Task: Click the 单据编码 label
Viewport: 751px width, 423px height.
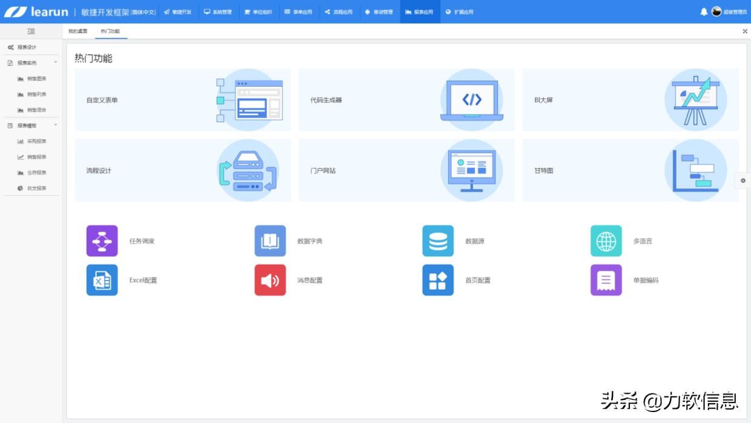Action: pos(646,280)
